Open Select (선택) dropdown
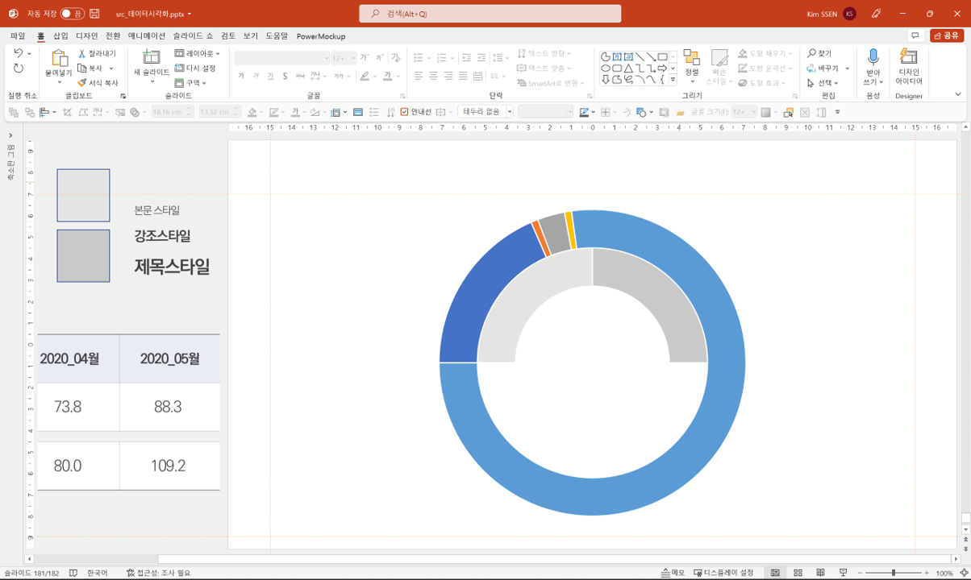This screenshot has height=580, width=971. 823,83
